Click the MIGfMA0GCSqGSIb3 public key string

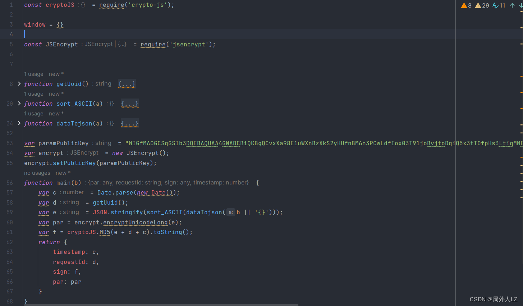coord(324,143)
